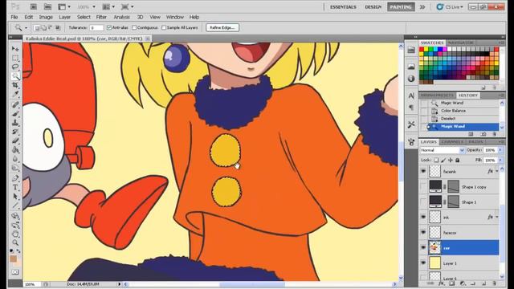Select the Pen tool
Screen dimensions: 514x289
click(x=15, y=178)
